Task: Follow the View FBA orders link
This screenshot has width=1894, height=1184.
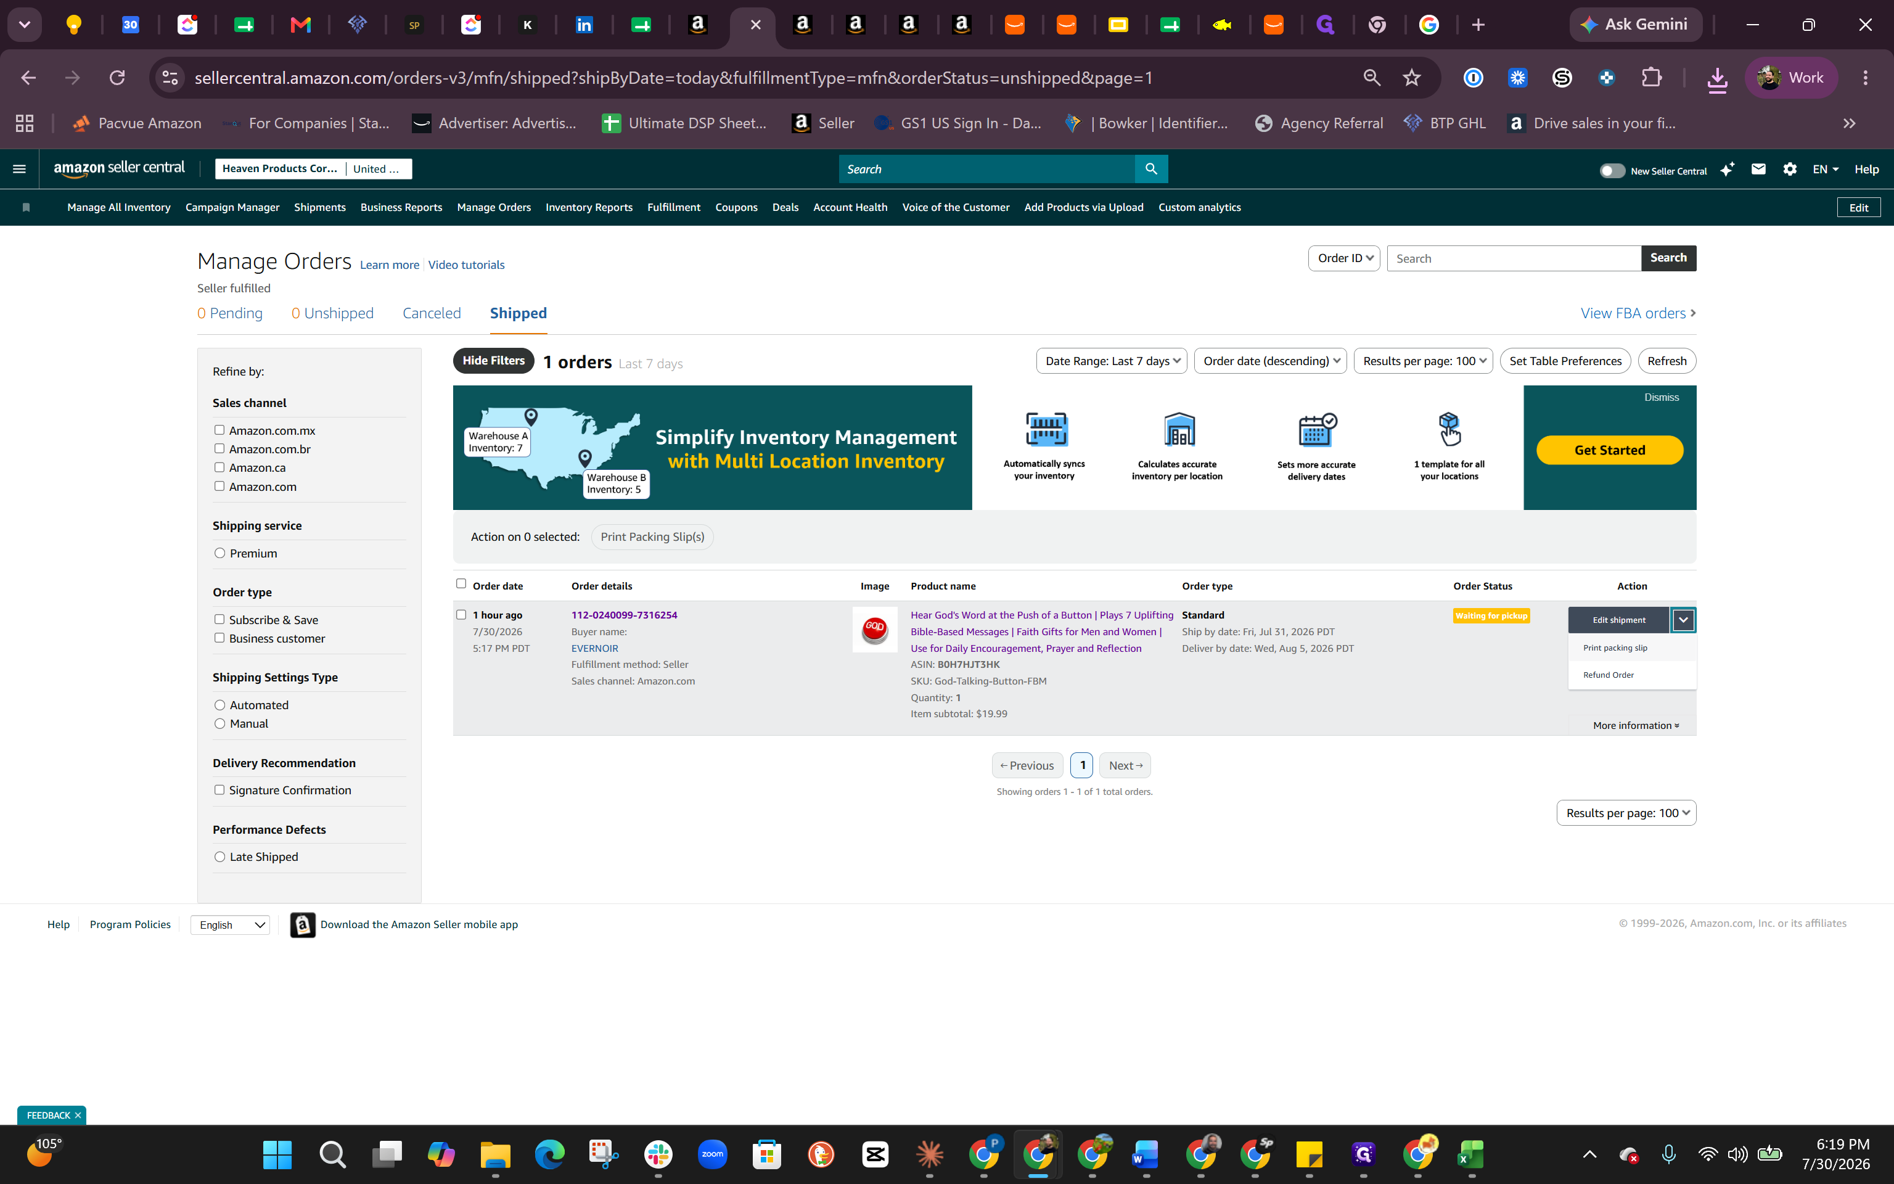Action: point(1638,313)
